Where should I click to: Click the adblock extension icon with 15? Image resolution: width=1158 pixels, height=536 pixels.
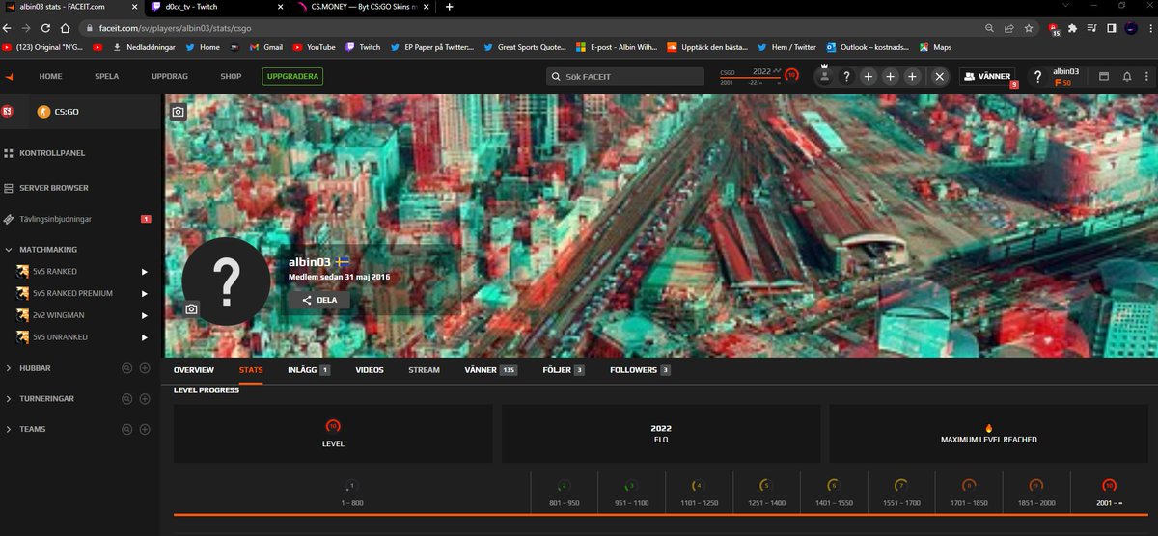click(x=1054, y=29)
